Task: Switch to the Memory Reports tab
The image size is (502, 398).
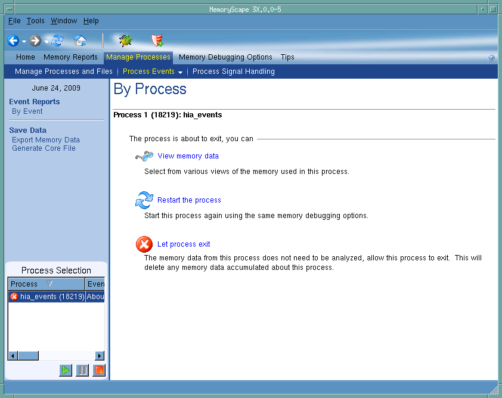Action: [x=70, y=57]
